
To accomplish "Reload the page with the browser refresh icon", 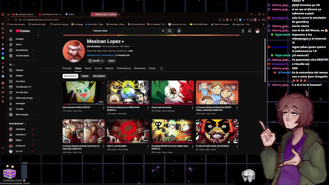I will (x=16, y=20).
